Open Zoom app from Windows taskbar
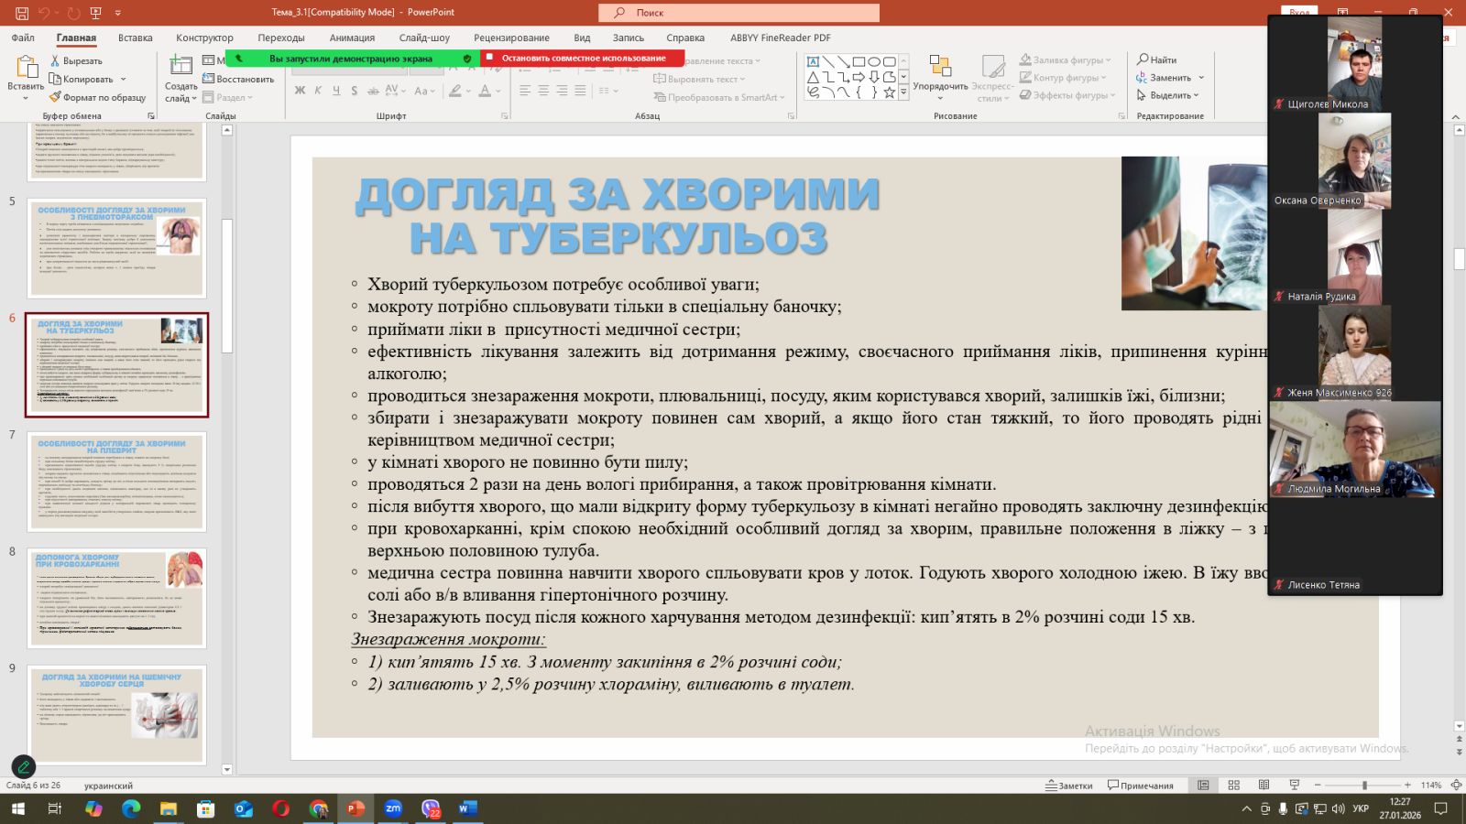The width and height of the screenshot is (1466, 824). pyautogui.click(x=393, y=808)
